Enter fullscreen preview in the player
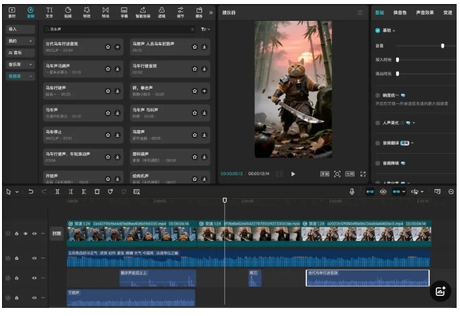Viewport: 460px width, 316px height. [x=363, y=174]
